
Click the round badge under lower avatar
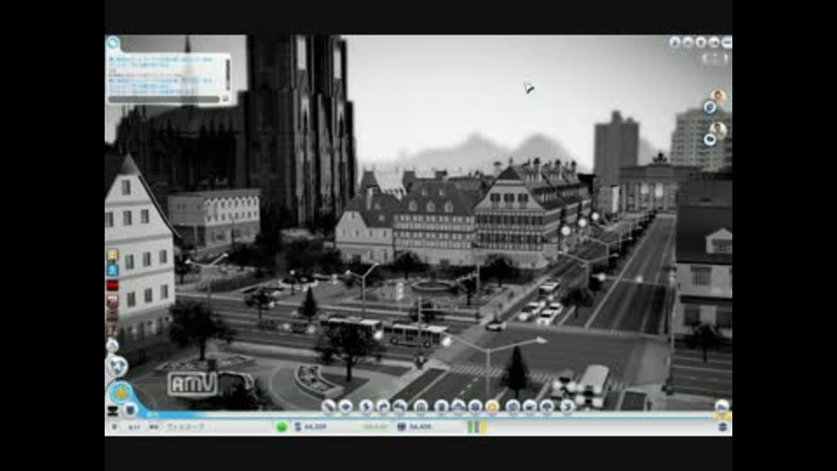click(710, 140)
